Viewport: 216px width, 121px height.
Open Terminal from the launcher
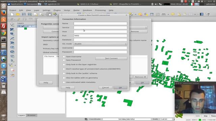point(4,40)
